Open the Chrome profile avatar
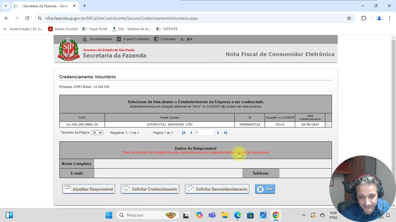The height and width of the screenshot is (222, 396). tap(379, 18)
